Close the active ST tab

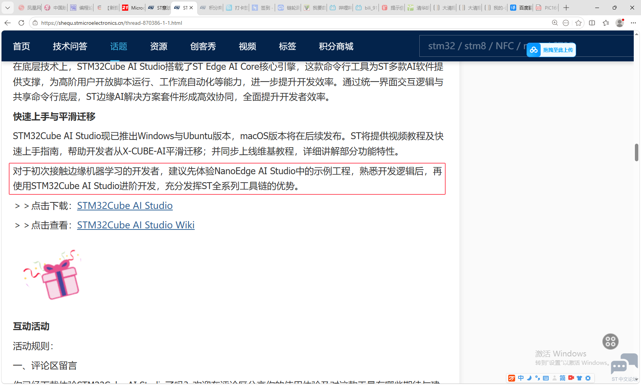click(x=191, y=8)
